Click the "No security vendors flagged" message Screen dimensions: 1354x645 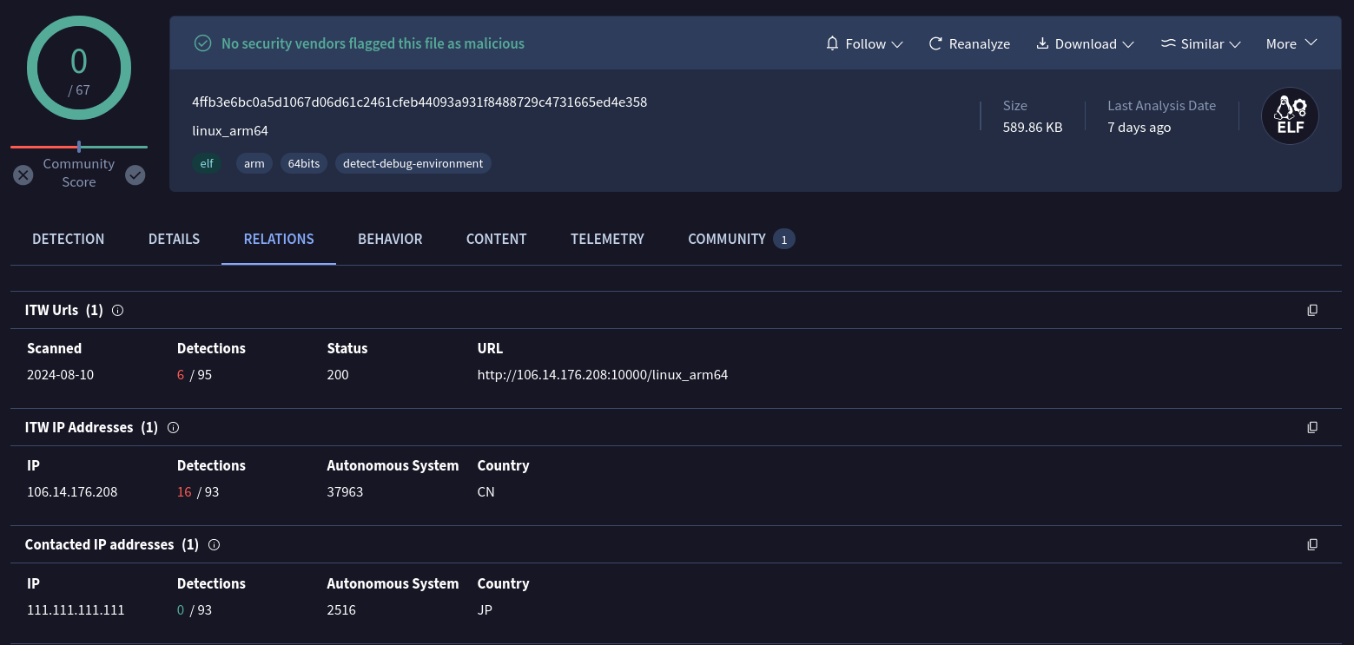coord(373,43)
